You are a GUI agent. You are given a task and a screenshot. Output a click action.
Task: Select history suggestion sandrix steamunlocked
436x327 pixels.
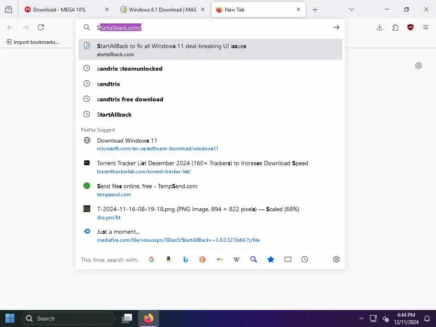(x=210, y=69)
